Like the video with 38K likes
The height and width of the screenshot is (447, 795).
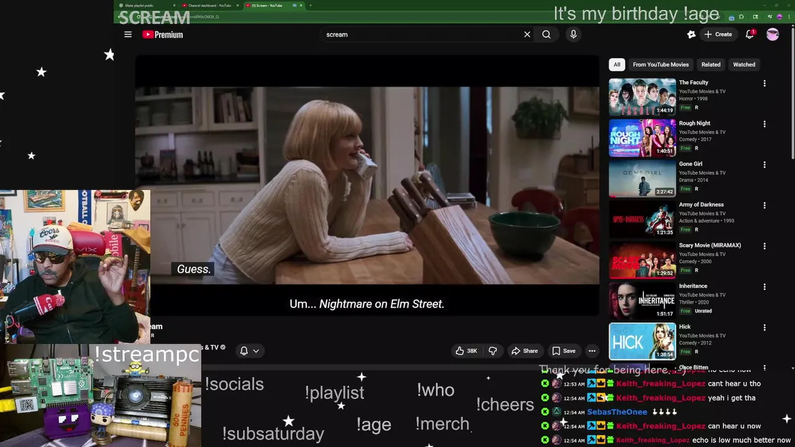[x=466, y=351]
